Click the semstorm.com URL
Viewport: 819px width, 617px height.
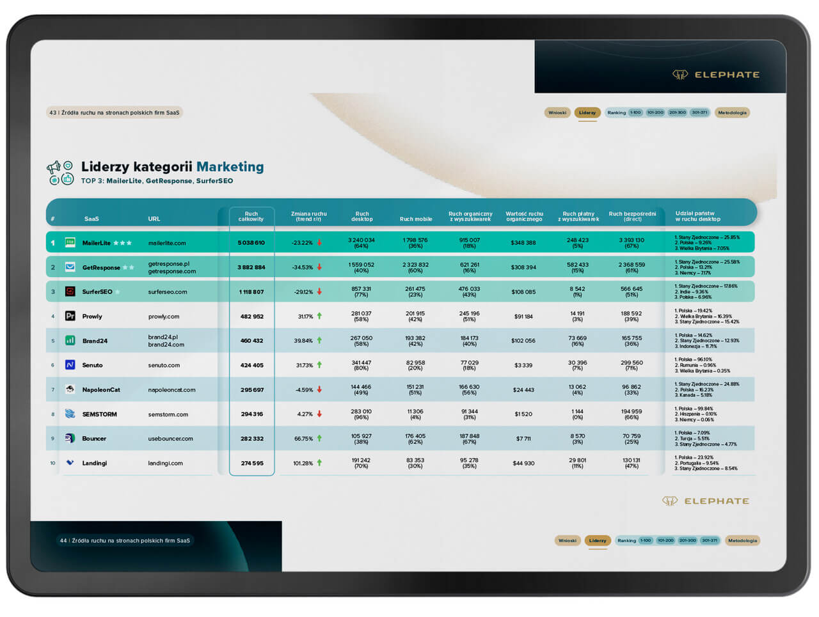168,414
